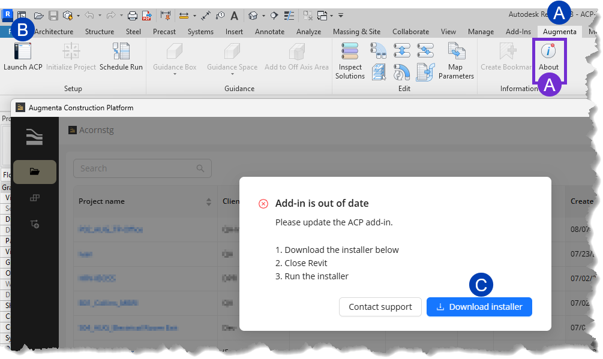603x359 pixels.
Task: Open file with the folder icon in quick access toolbar
Action: (38, 16)
